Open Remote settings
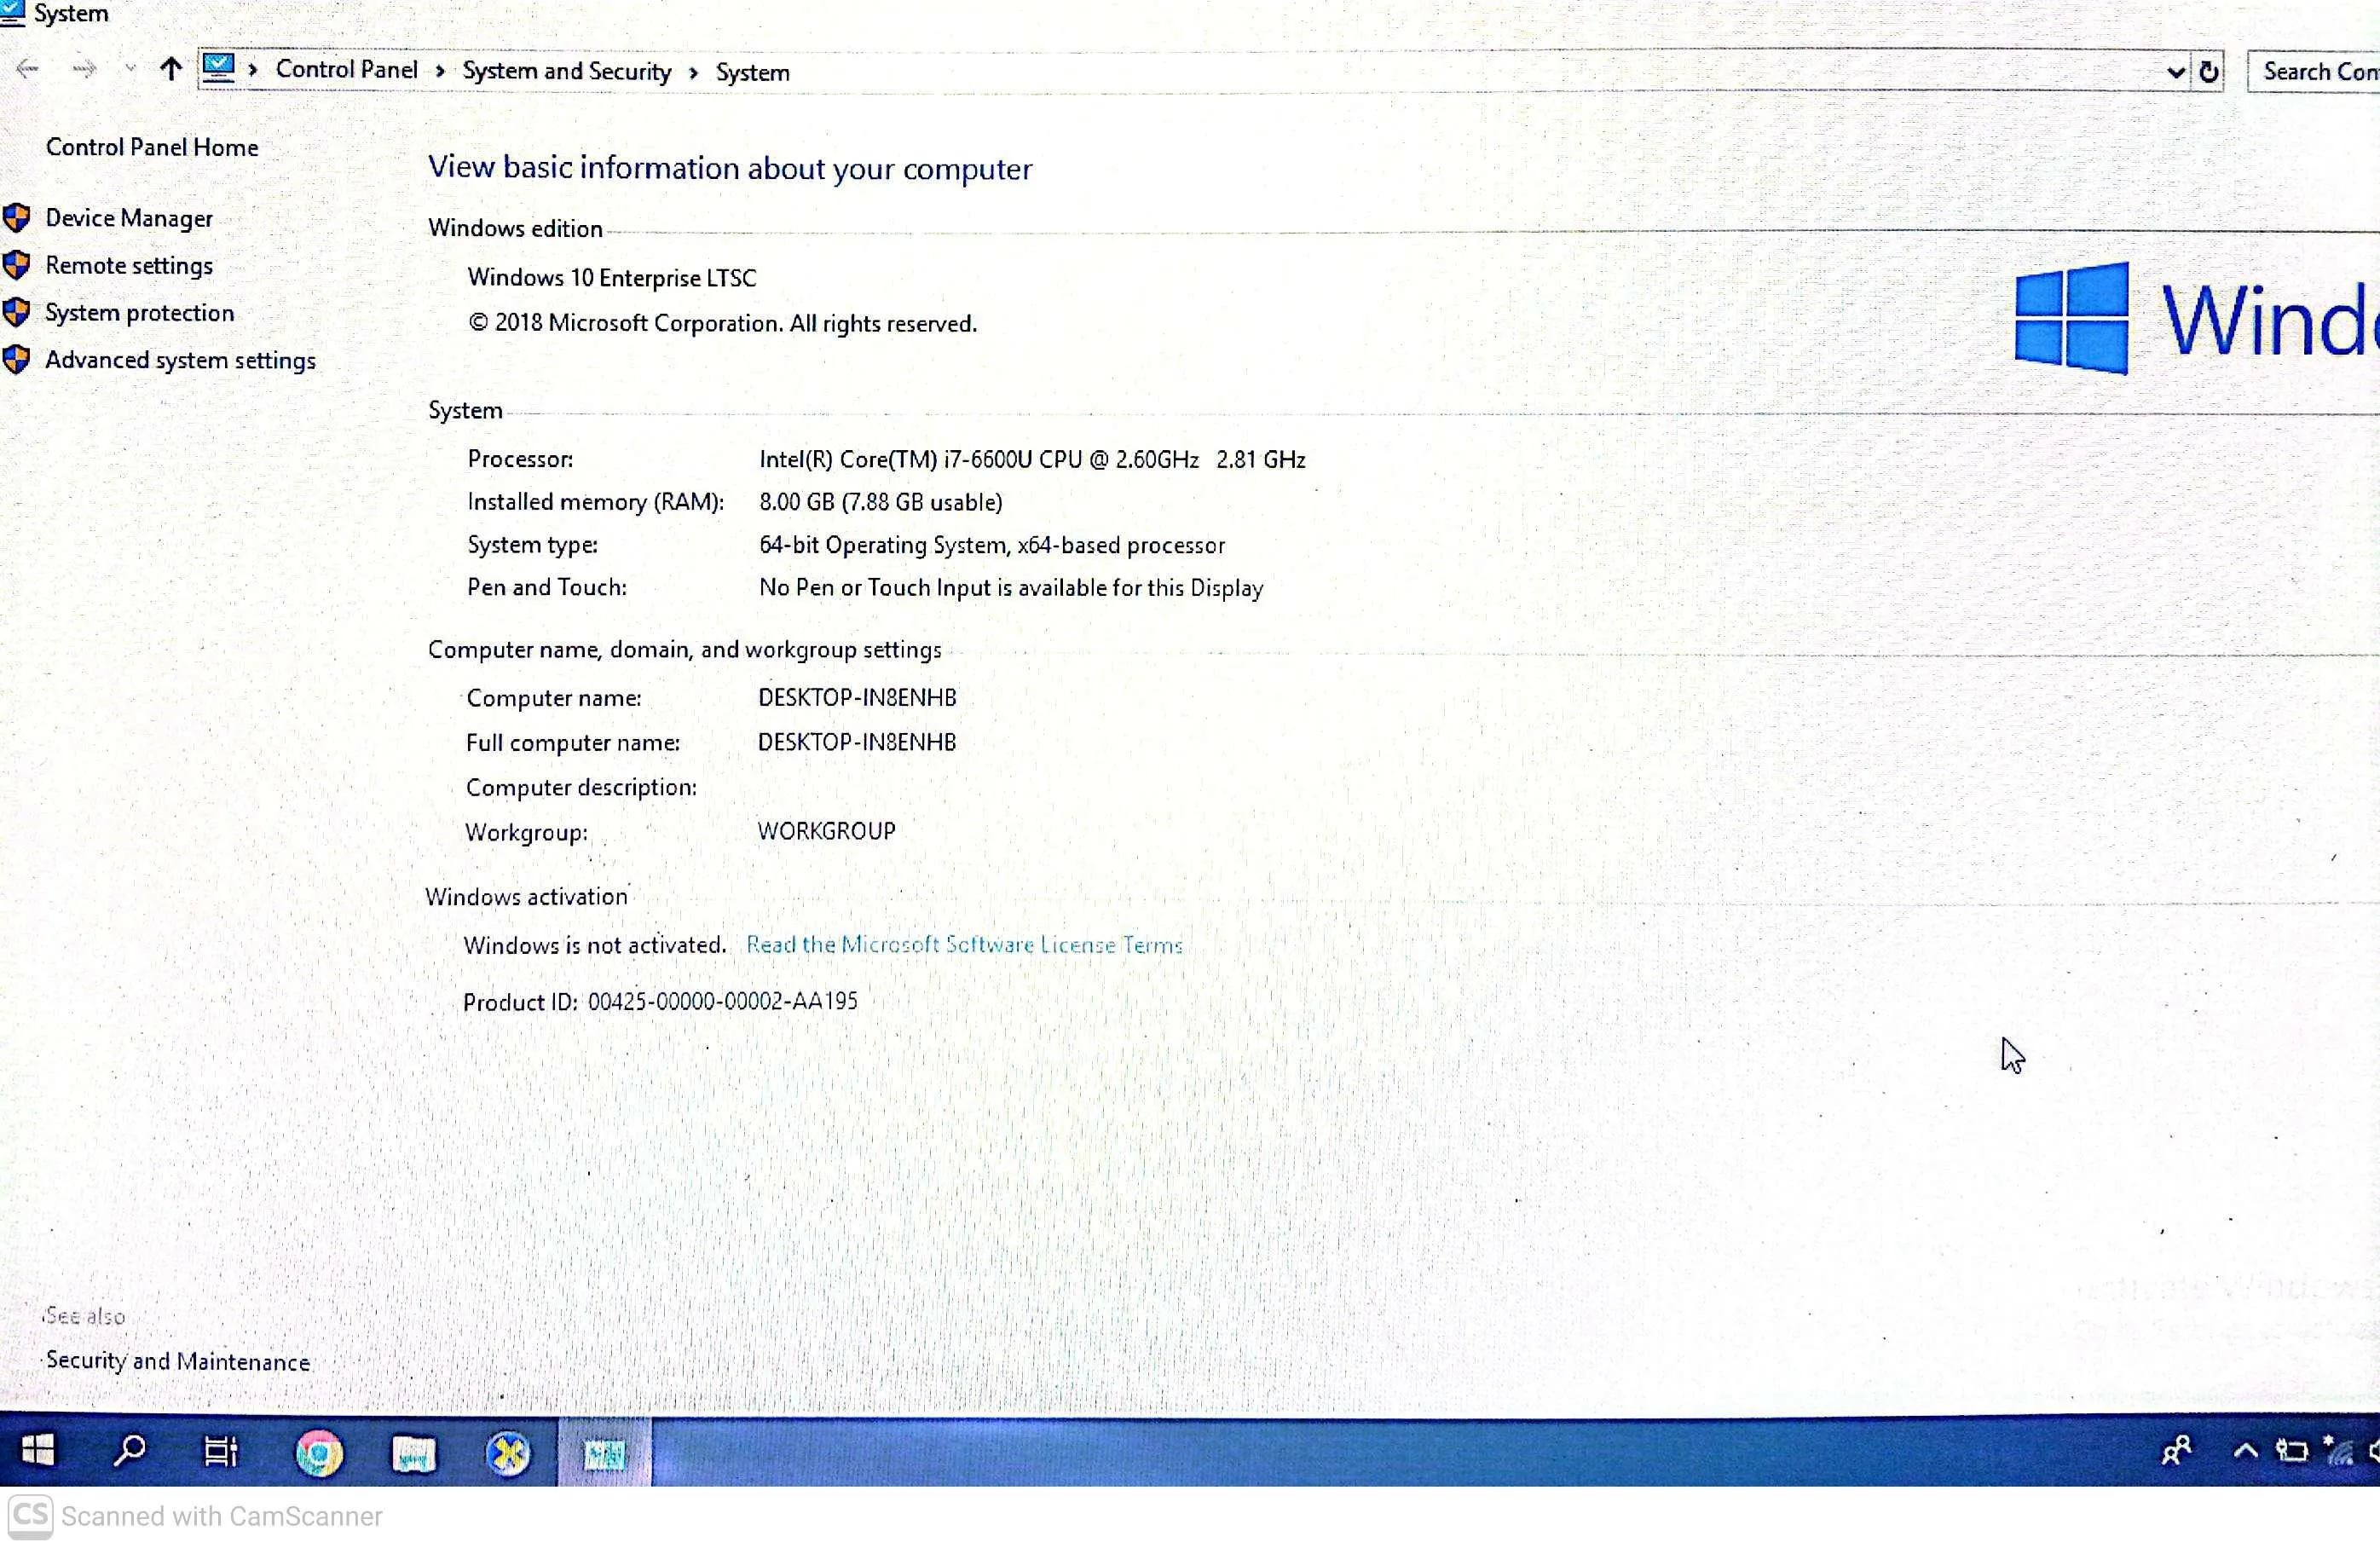Image resolution: width=2380 pixels, height=1548 pixels. [x=129, y=266]
